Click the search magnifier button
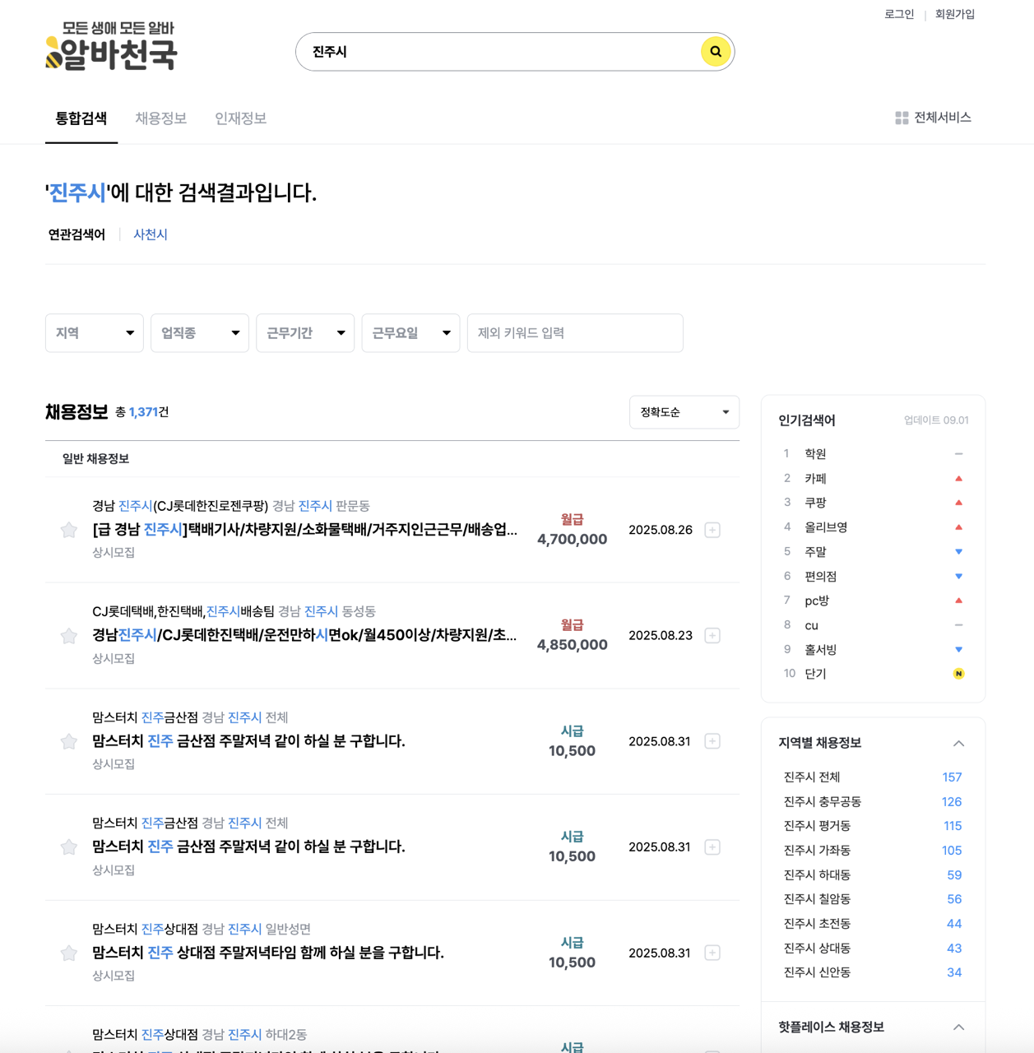Viewport: 1034px width, 1053px height. point(715,51)
